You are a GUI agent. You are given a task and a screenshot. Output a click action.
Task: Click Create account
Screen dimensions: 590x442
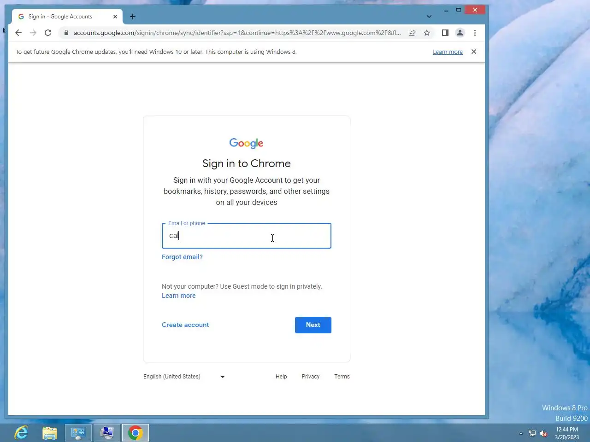pos(185,325)
